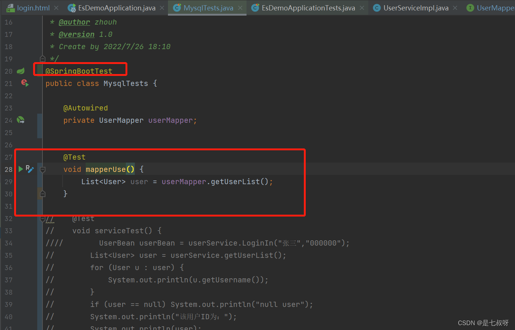Image resolution: width=515 pixels, height=330 pixels.
Task: Click the mapperUse method name
Action: pos(106,169)
